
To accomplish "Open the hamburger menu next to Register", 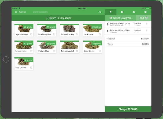I will 16,12.
